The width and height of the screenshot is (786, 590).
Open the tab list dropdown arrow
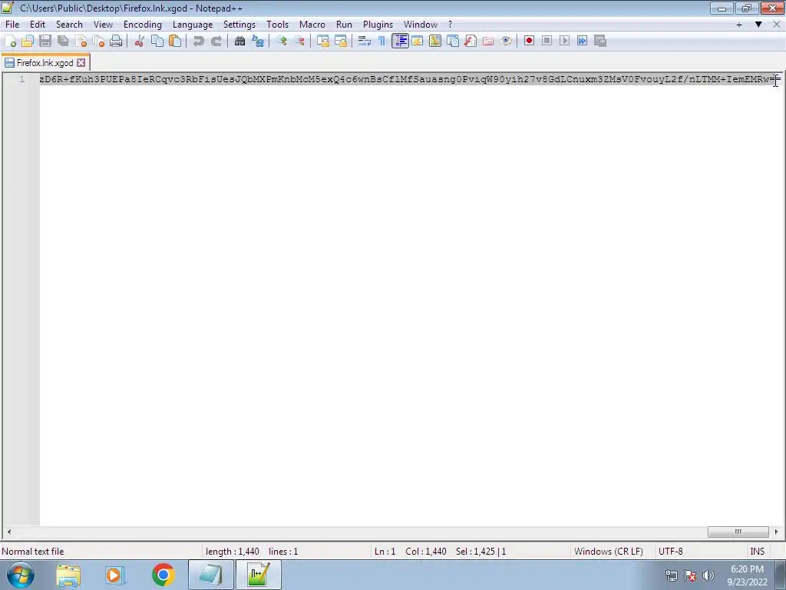pyautogui.click(x=758, y=24)
